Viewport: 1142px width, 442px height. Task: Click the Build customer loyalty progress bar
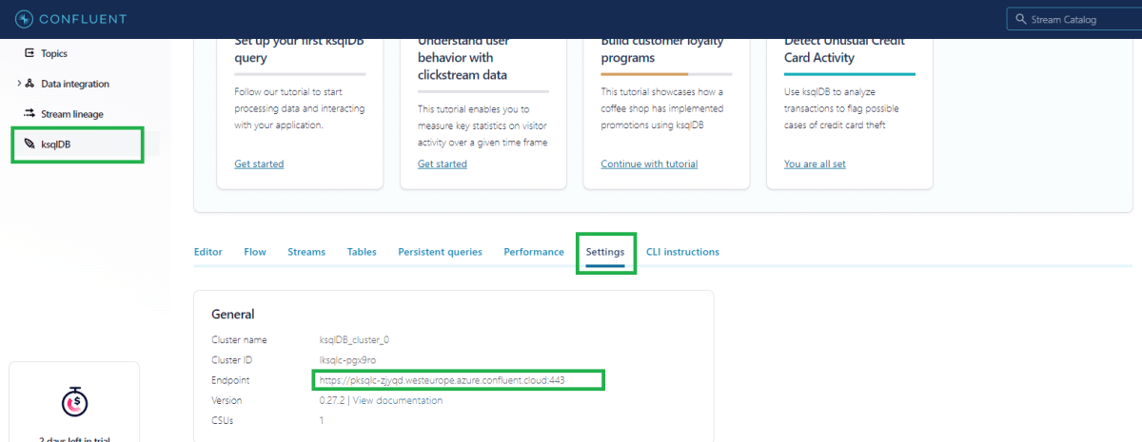666,73
